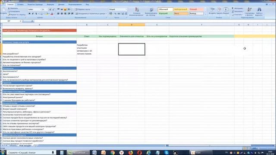Switch to the Формулы tab
Viewport: 276px width, 155px height.
[x=50, y=4]
